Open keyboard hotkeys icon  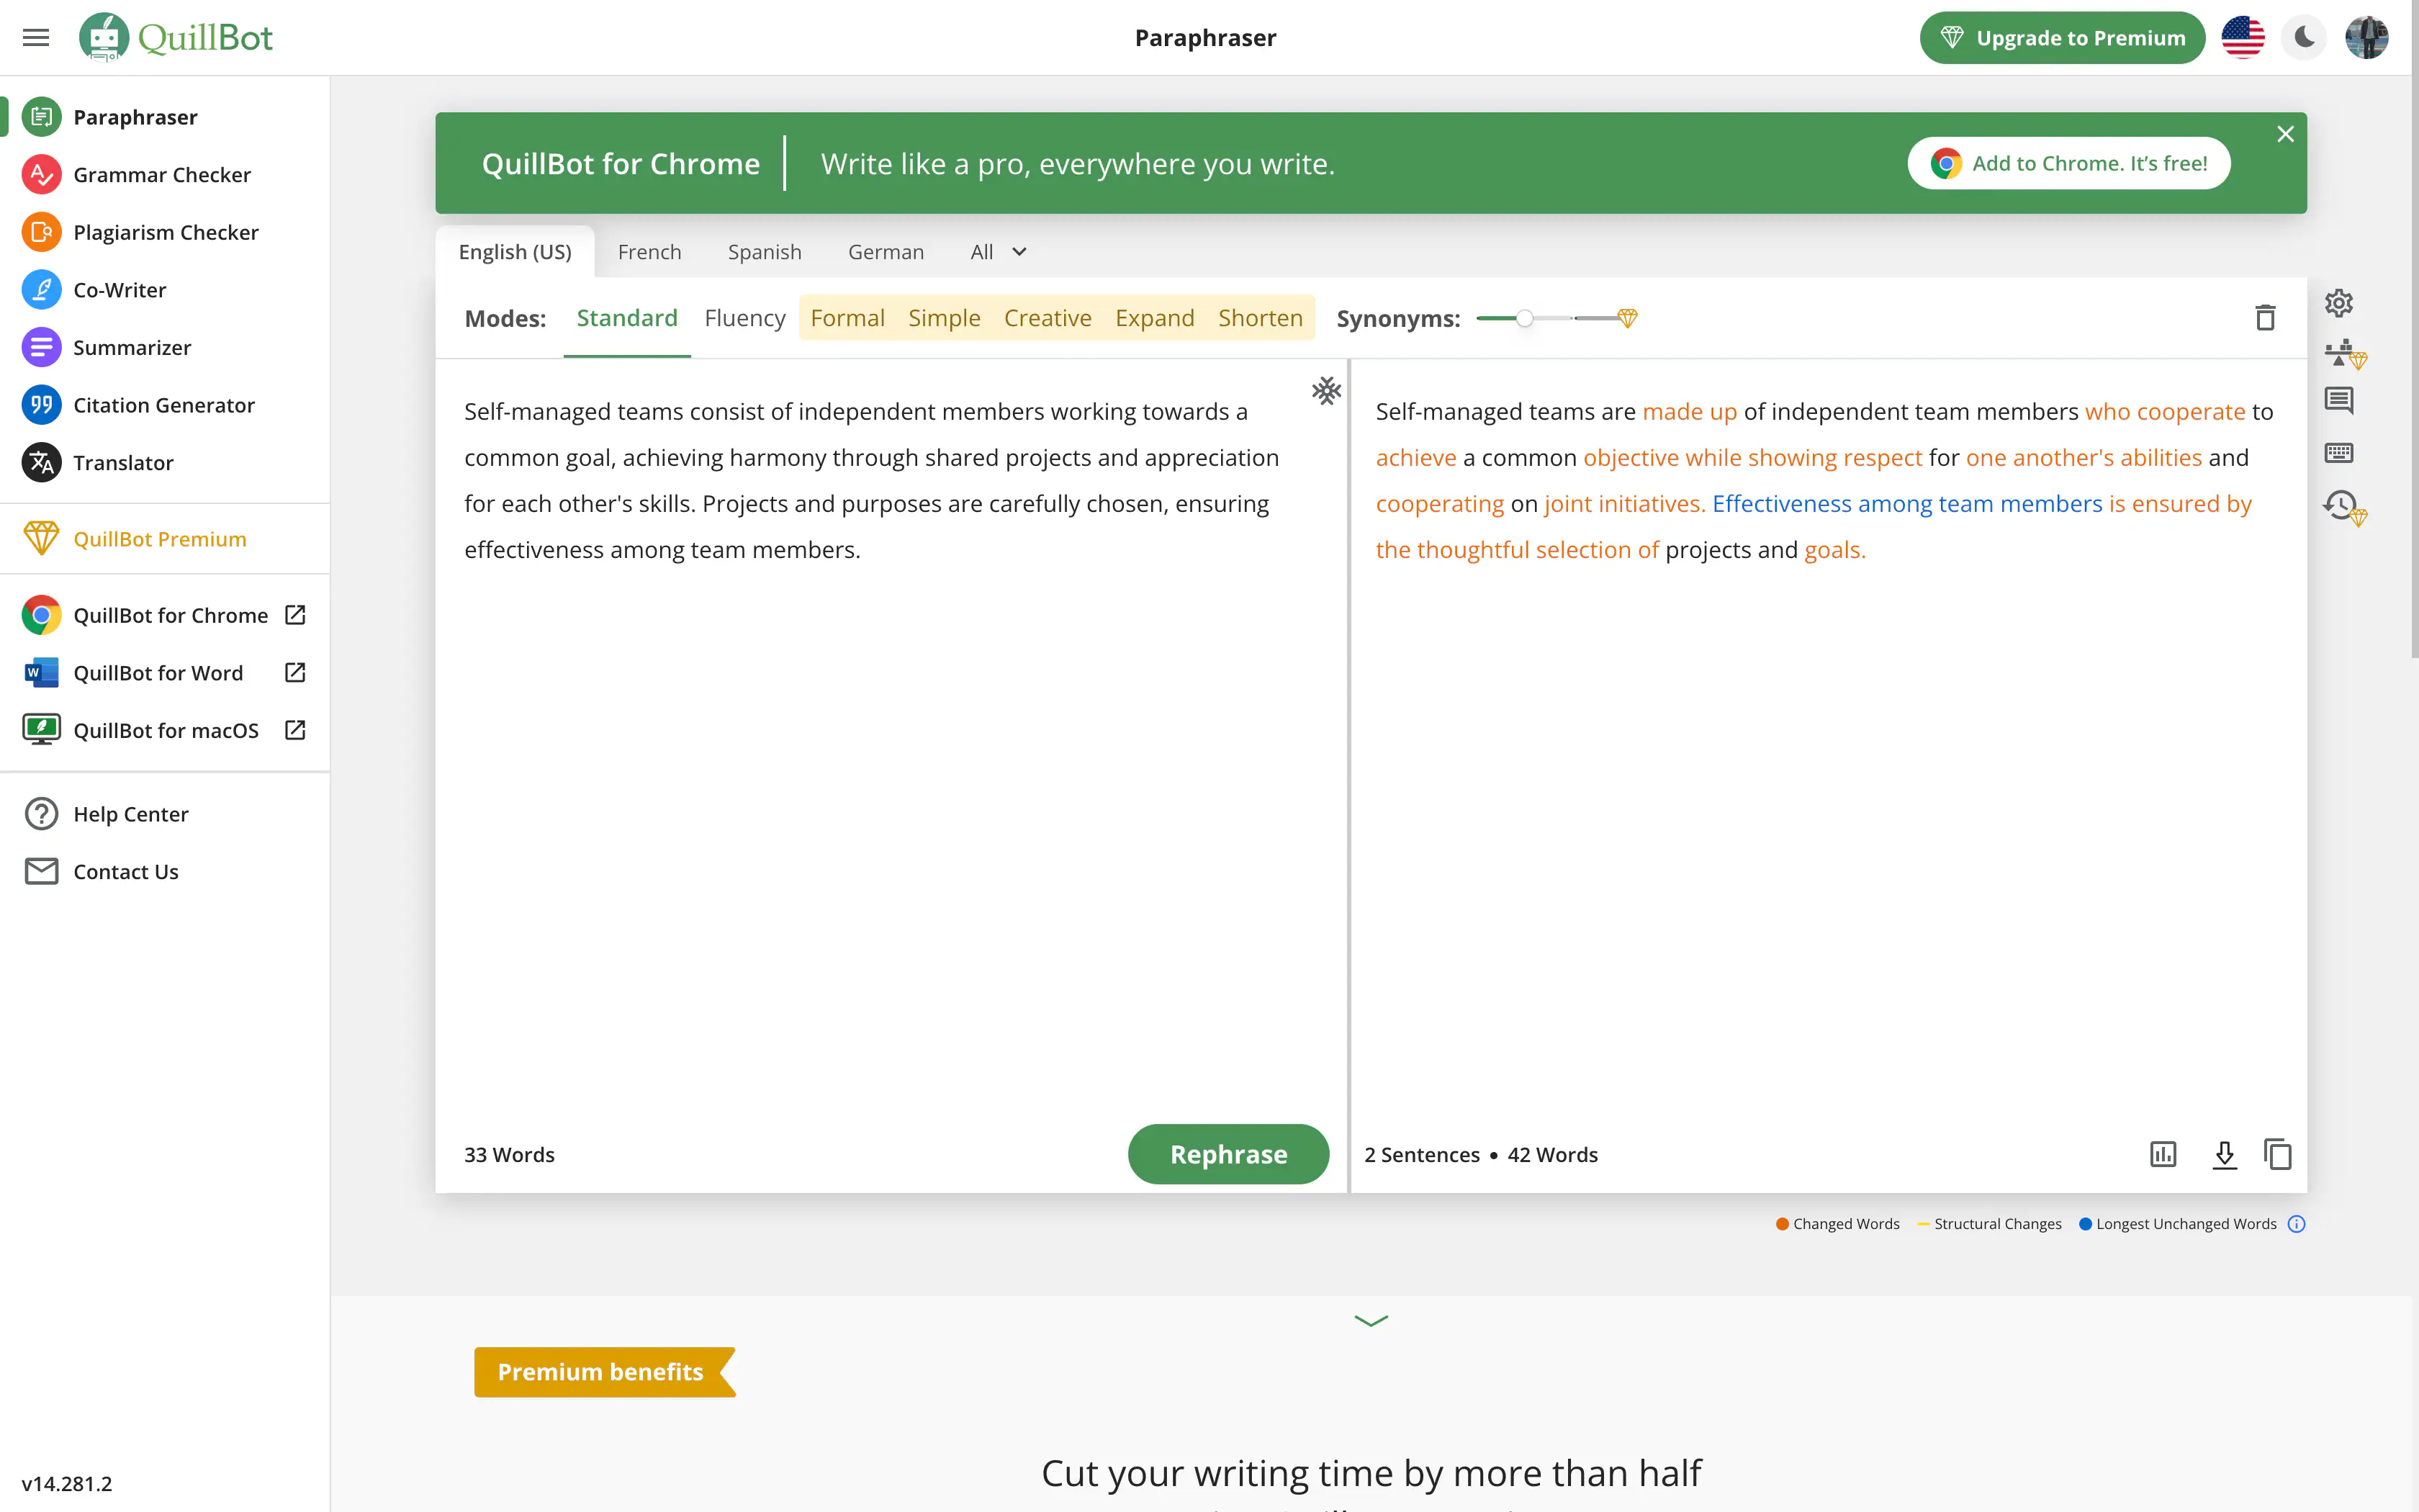tap(2338, 453)
